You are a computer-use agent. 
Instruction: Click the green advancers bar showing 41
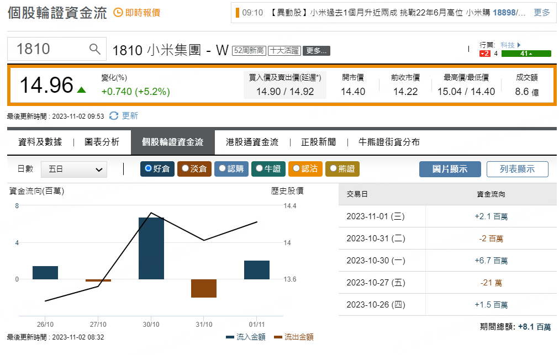(x=526, y=54)
